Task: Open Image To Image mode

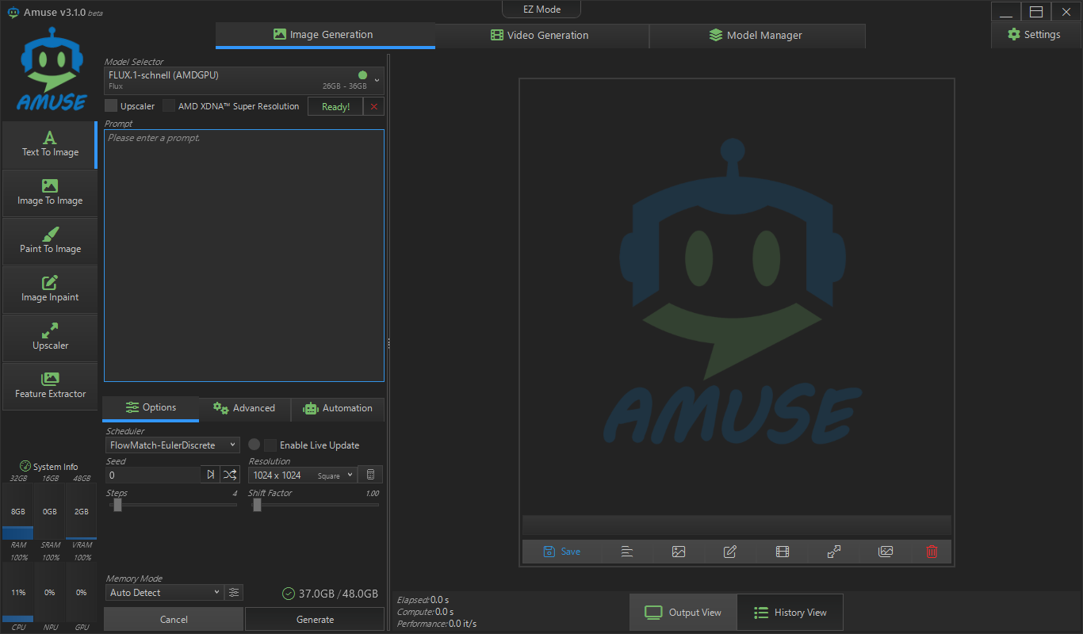Action: point(50,193)
